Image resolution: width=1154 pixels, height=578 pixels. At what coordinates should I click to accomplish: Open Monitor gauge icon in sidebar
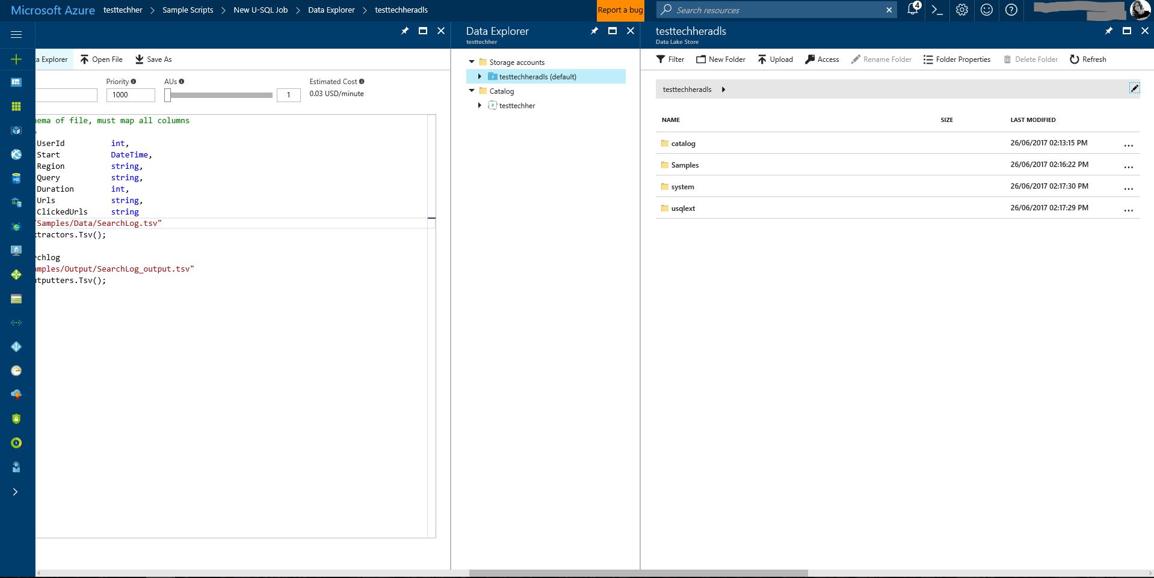16,371
